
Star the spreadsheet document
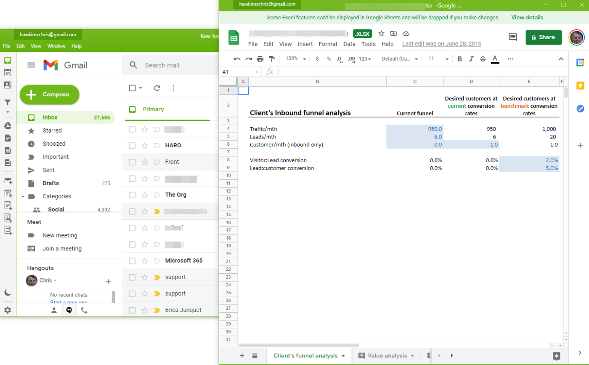tap(382, 34)
